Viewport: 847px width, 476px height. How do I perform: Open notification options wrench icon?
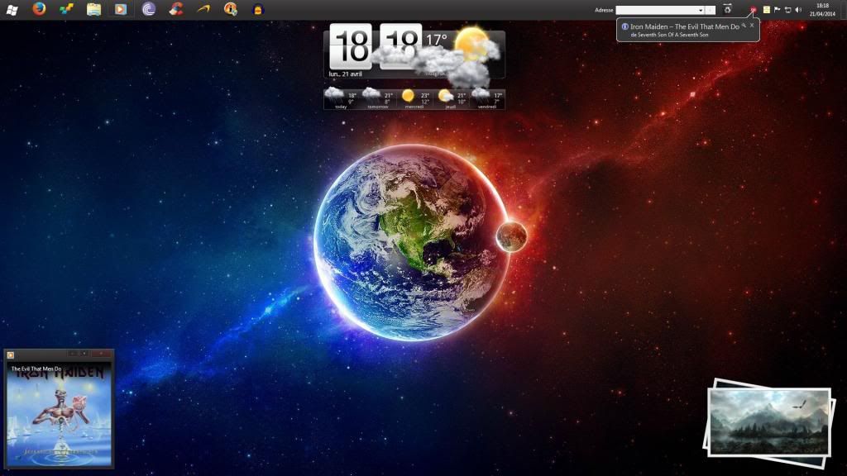click(744, 26)
